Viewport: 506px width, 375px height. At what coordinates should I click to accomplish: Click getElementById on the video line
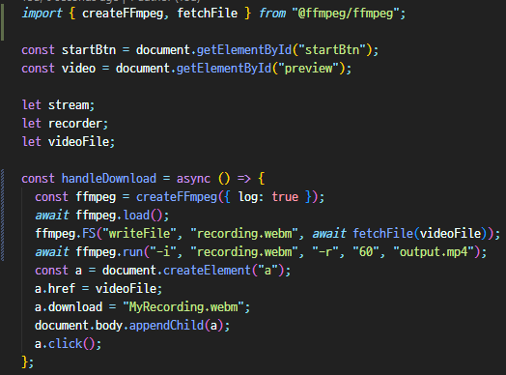(224, 69)
